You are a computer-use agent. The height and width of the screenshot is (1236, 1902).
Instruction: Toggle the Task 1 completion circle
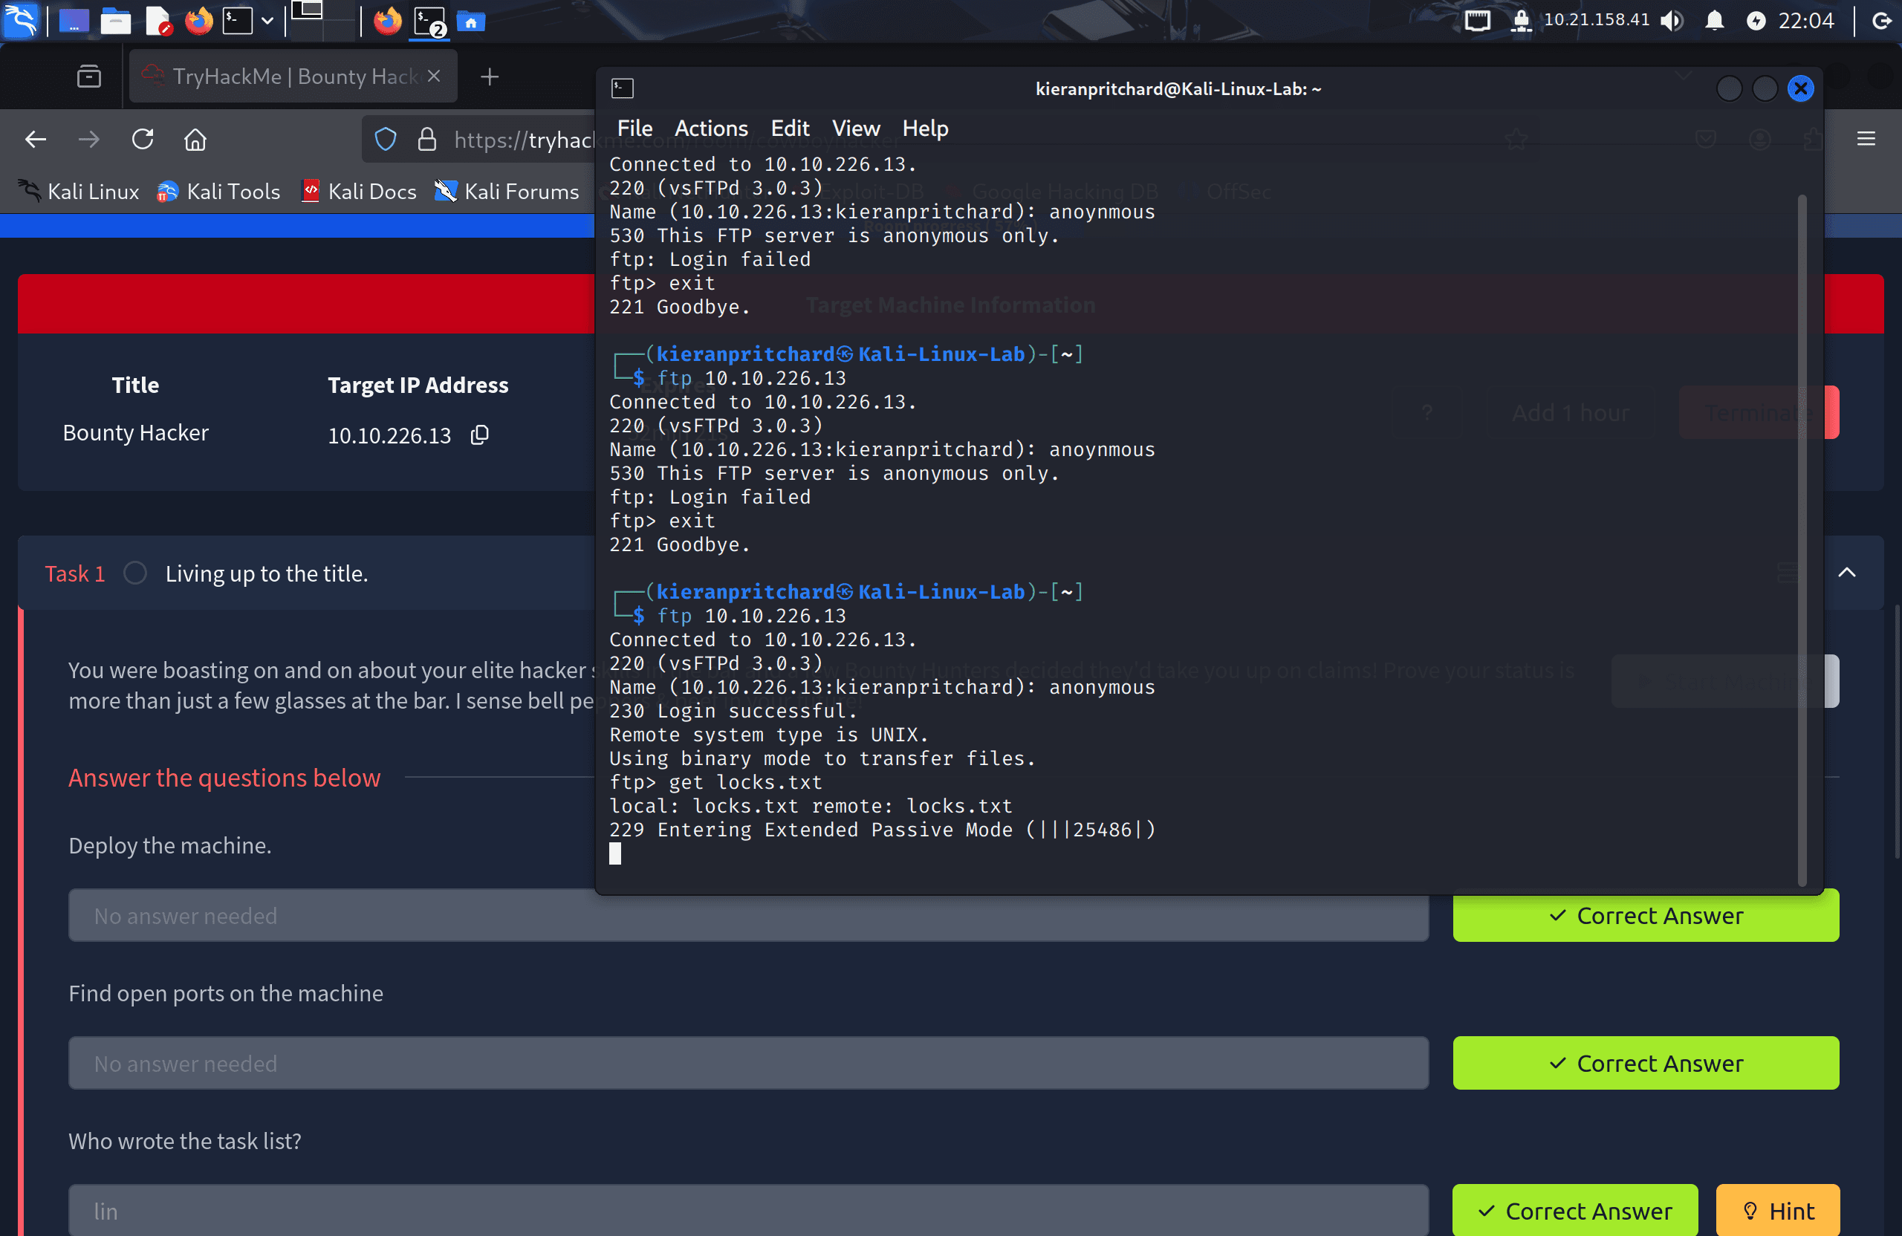point(135,573)
